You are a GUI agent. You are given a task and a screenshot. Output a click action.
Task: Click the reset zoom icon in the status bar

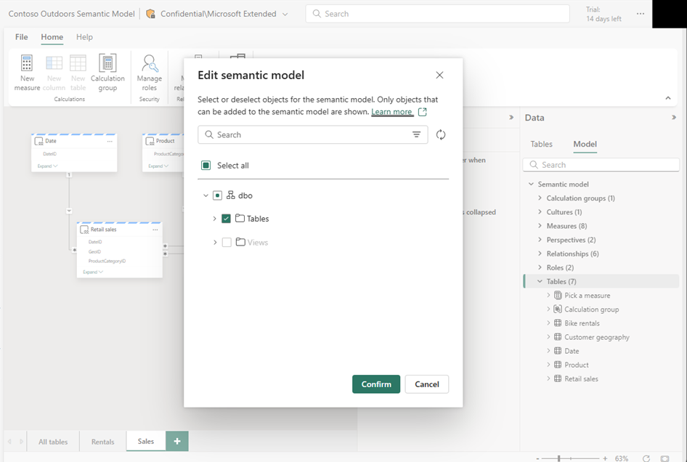[646, 458]
